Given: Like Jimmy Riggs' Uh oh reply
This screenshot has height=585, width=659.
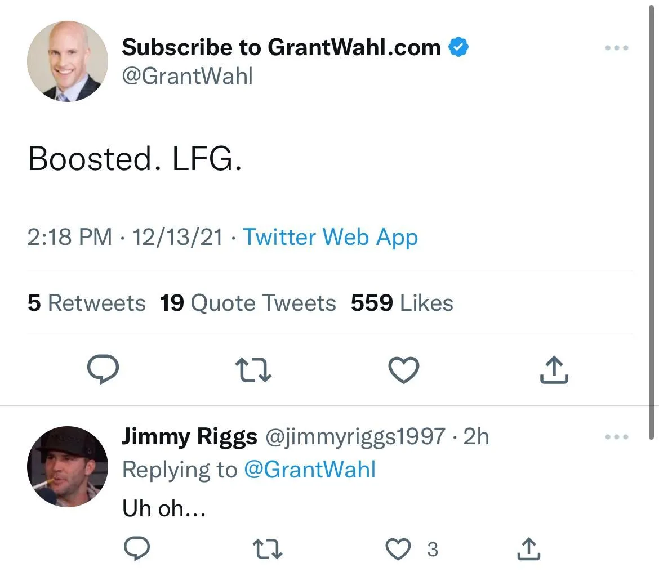Looking at the screenshot, I should (x=399, y=549).
